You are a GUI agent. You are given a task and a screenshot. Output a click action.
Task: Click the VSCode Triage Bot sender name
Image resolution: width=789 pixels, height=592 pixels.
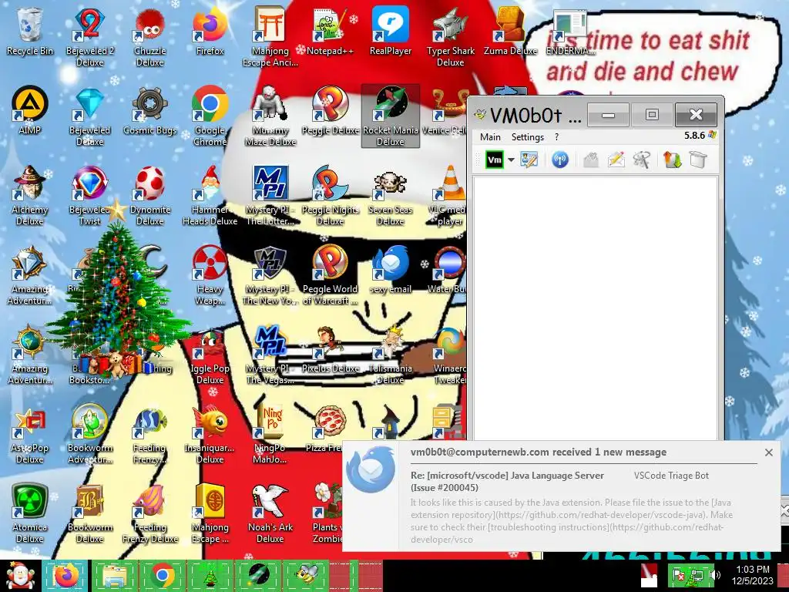point(671,475)
